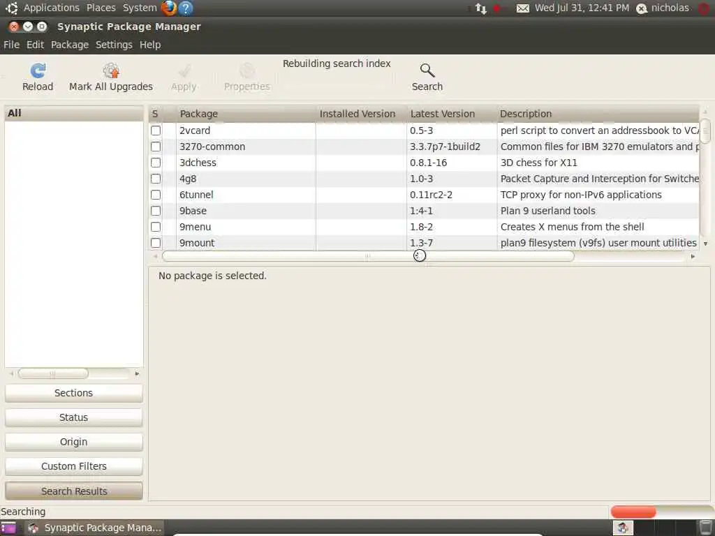The image size is (715, 536).
Task: Tick the checkbox for 6tunnel
Action: [156, 195]
